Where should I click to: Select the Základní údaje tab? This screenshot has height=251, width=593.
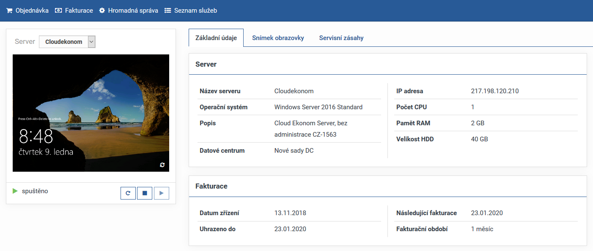click(x=216, y=38)
